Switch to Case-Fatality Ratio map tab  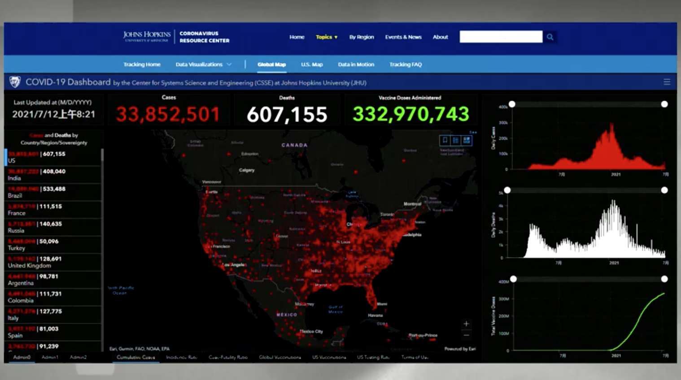coord(228,357)
